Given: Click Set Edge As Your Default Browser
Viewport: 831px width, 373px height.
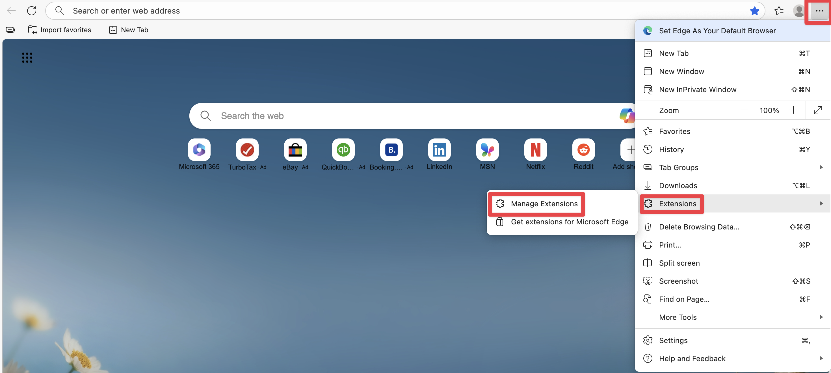Looking at the screenshot, I should point(717,31).
